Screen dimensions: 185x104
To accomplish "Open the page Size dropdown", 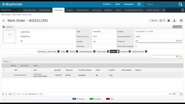I will click(181, 94).
